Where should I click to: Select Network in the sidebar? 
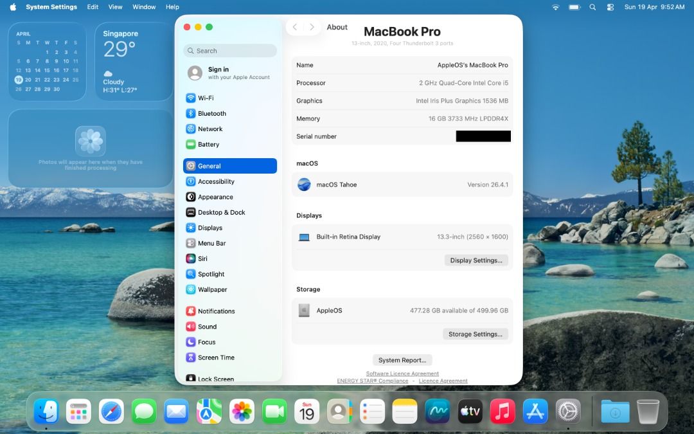229,129
